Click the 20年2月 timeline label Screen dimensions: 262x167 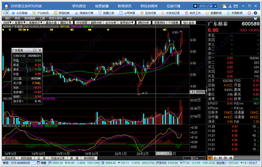[142, 153]
